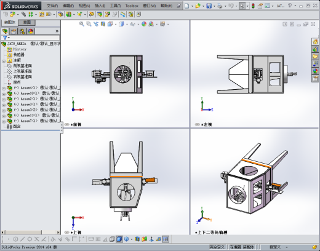Open the 视图(V) menu
Viewport: 320px width, 251px height.
click(x=84, y=6)
